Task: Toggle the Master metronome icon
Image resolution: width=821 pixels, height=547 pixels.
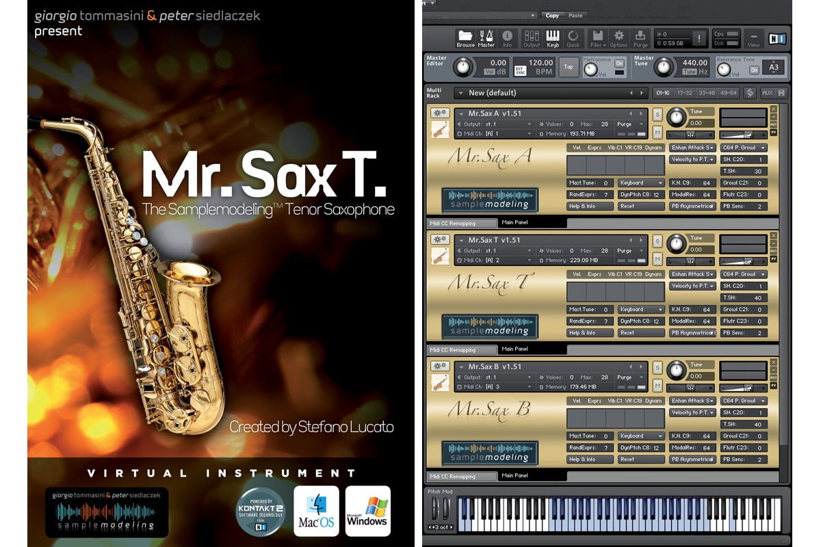Action: click(486, 38)
